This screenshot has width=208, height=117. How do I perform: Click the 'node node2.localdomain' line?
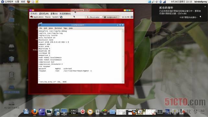coord(50,58)
